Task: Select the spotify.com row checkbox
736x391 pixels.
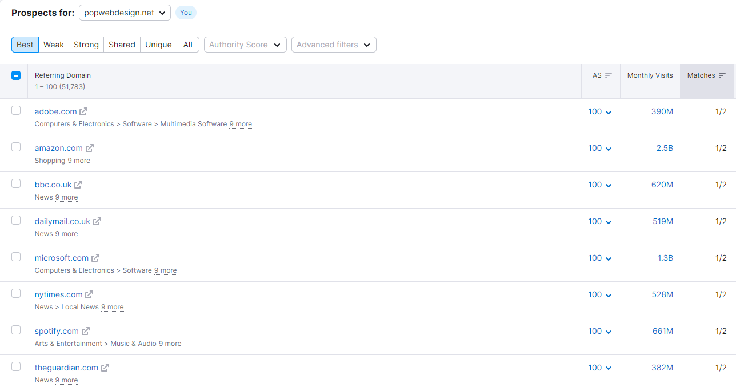Action: [x=16, y=330]
